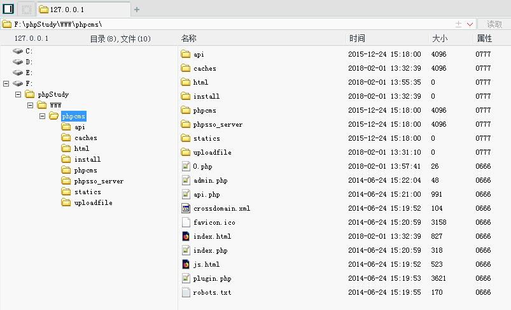
Task: Click the api.php file icon
Action: pos(186,194)
